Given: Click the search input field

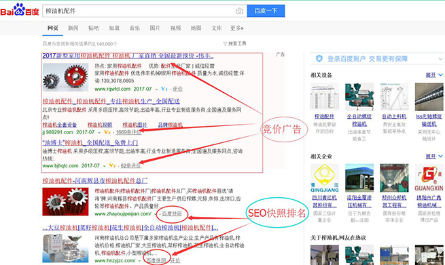Looking at the screenshot, I should click(x=139, y=11).
